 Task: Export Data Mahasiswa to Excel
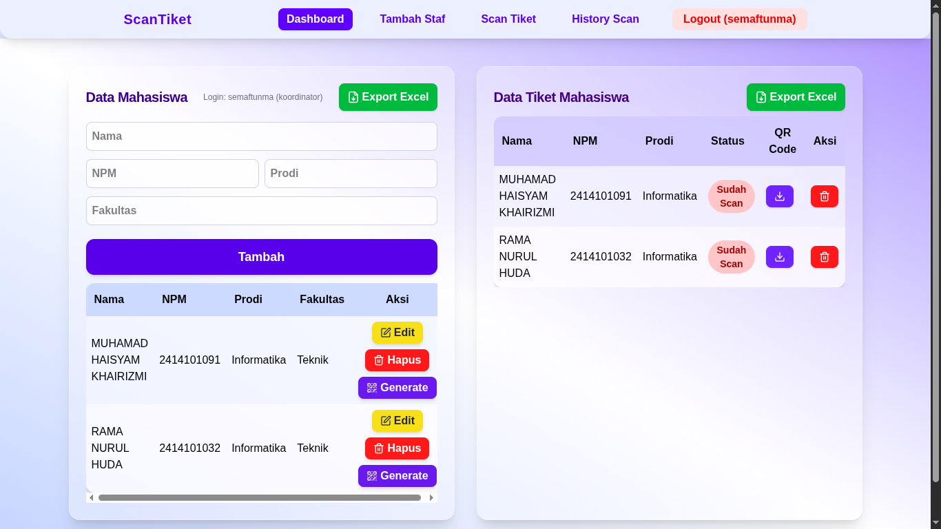pos(388,97)
